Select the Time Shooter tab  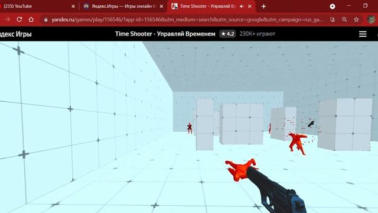click(x=207, y=7)
